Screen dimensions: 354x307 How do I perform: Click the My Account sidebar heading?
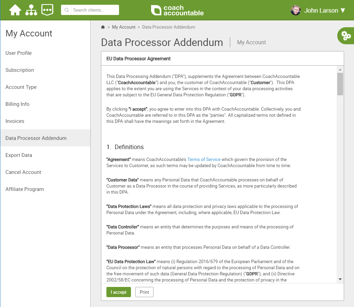point(29,33)
